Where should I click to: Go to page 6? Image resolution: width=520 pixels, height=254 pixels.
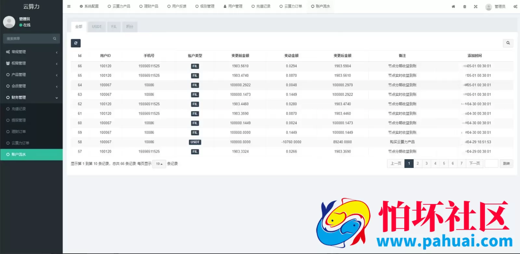coord(453,164)
